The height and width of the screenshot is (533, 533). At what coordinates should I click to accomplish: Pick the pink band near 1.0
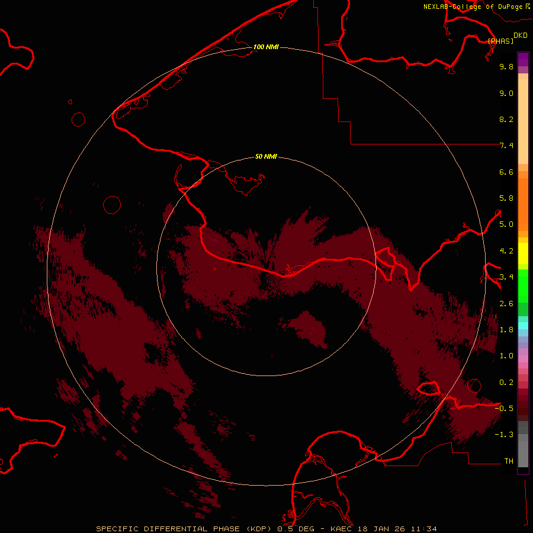523,359
